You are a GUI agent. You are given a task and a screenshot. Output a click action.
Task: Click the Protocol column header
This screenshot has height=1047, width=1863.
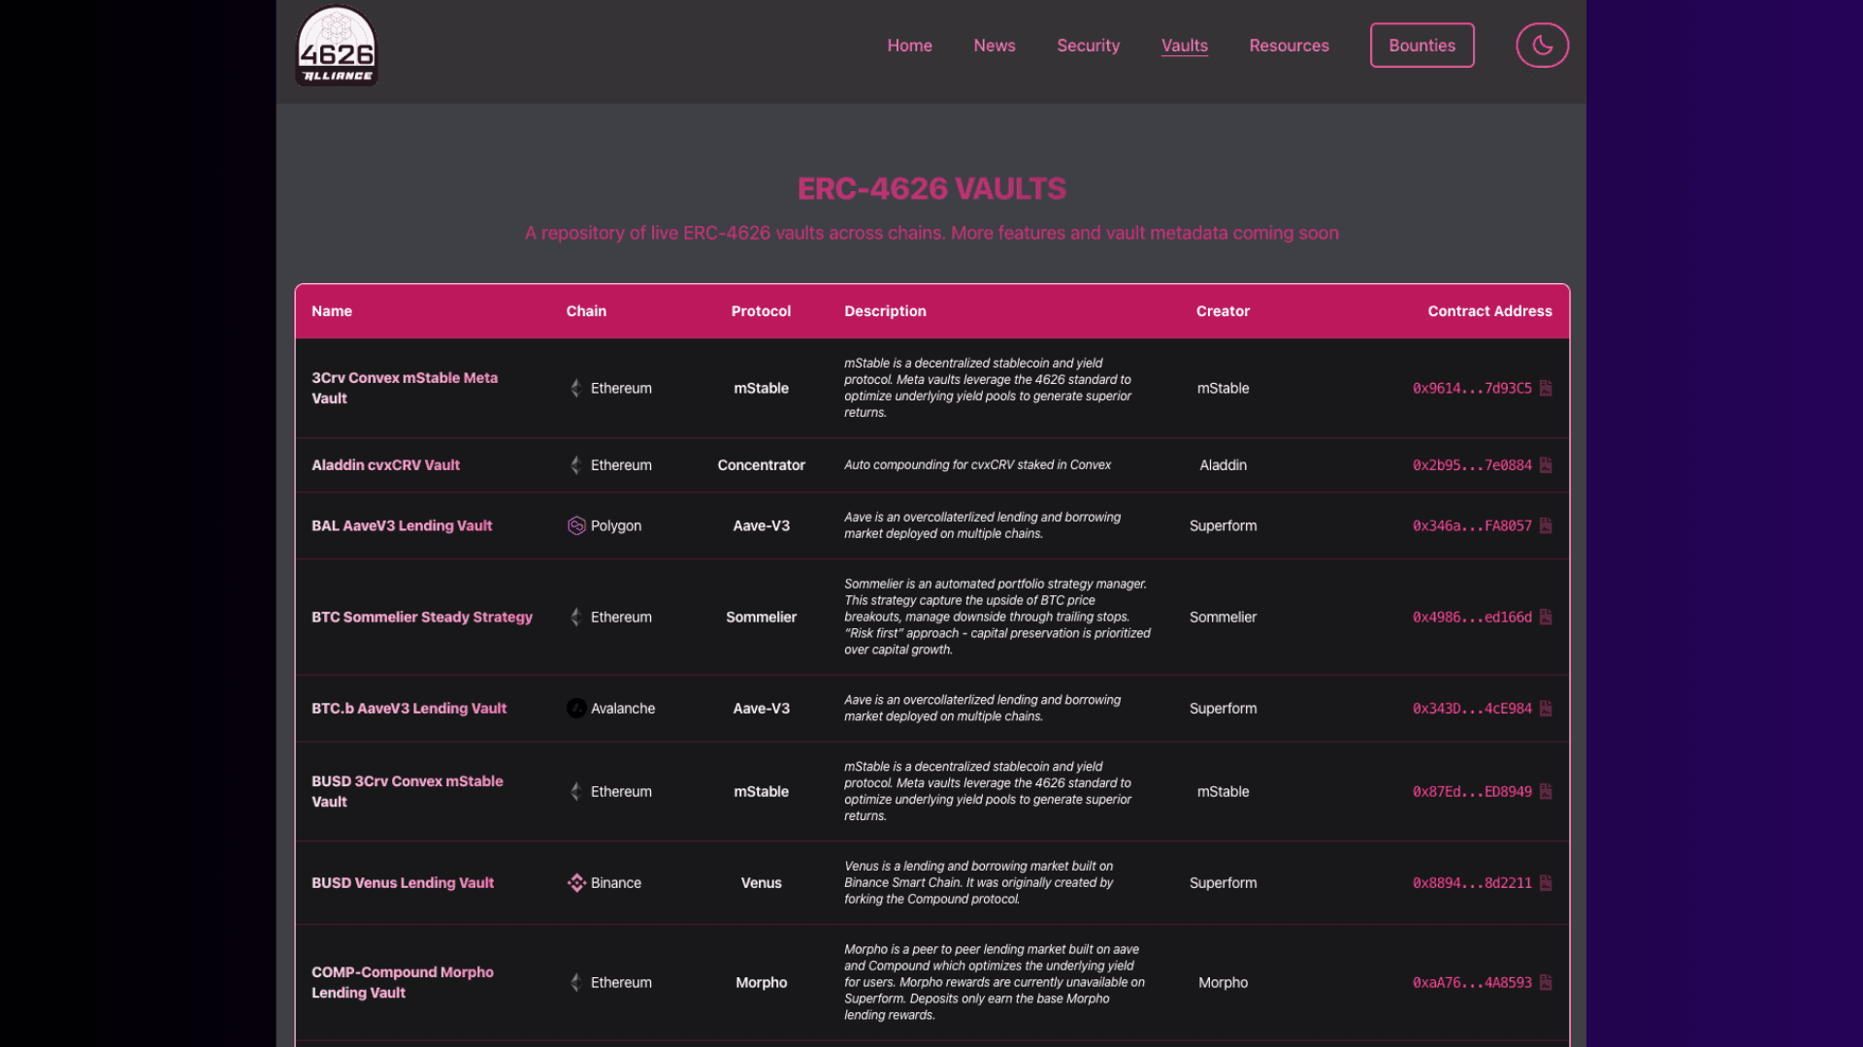pos(761,311)
